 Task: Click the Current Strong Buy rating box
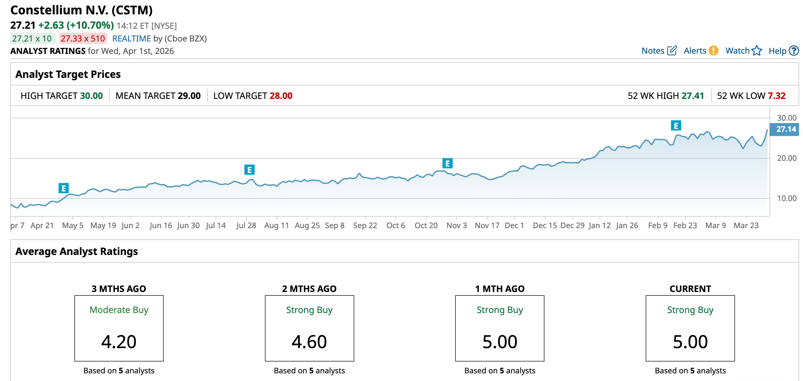coord(690,328)
